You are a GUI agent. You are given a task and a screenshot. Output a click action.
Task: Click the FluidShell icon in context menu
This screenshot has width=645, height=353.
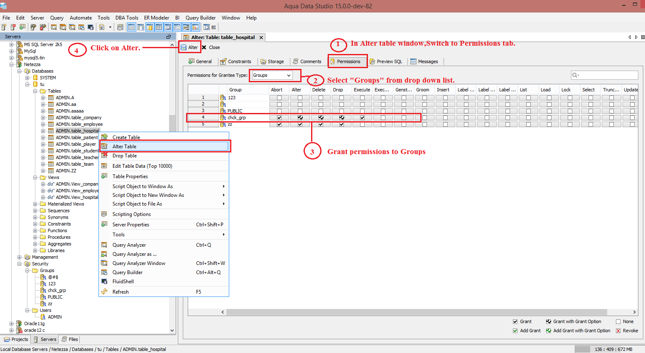pyautogui.click(x=105, y=282)
